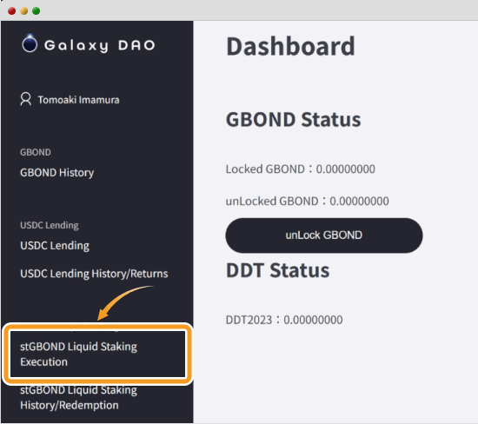The image size is (478, 424).
Task: Click the DDT2023 balance value
Action: pyautogui.click(x=313, y=320)
